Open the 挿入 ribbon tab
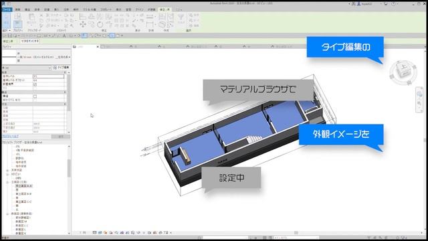This screenshot has height=241, width=428. (56, 9)
